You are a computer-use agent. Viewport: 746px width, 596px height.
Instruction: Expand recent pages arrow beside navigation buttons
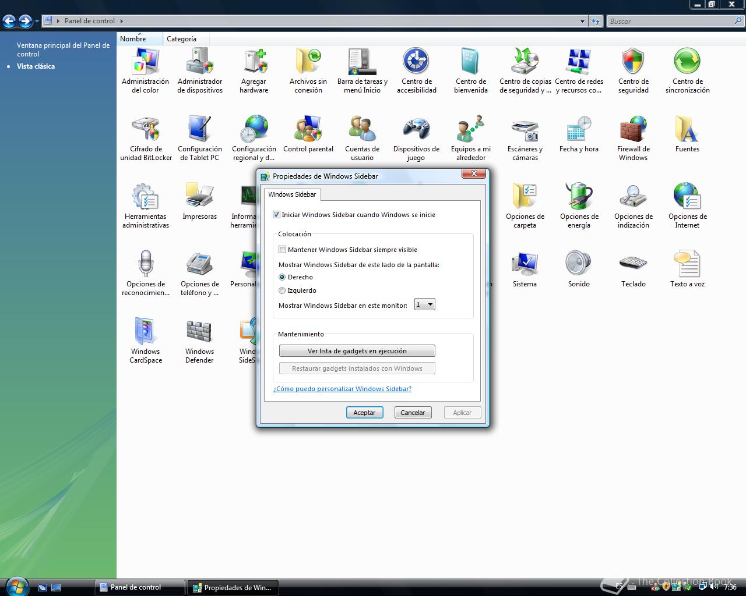[37, 22]
